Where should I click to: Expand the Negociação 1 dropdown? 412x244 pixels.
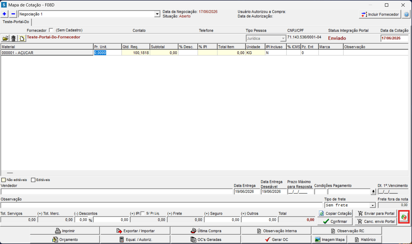pyautogui.click(x=157, y=14)
